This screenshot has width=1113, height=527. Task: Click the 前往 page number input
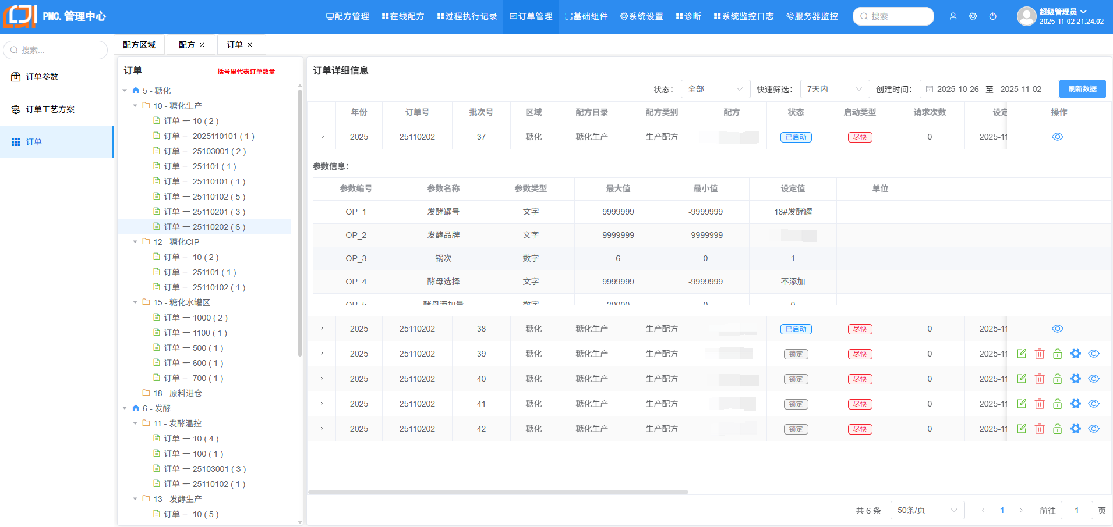(x=1076, y=510)
